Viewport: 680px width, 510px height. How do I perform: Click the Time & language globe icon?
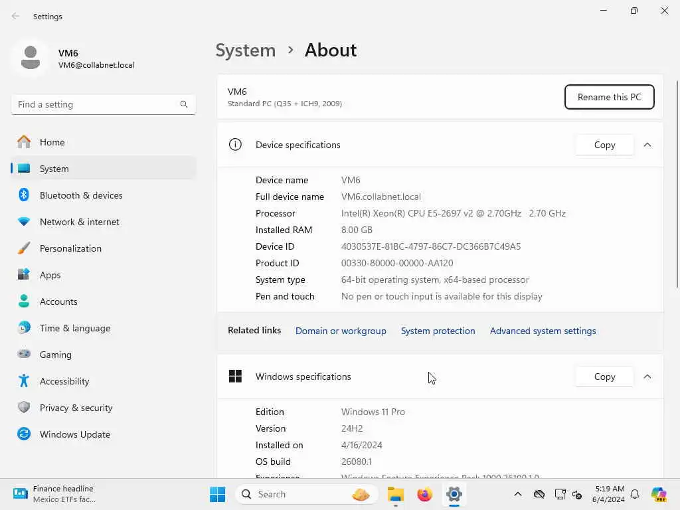pos(24,327)
